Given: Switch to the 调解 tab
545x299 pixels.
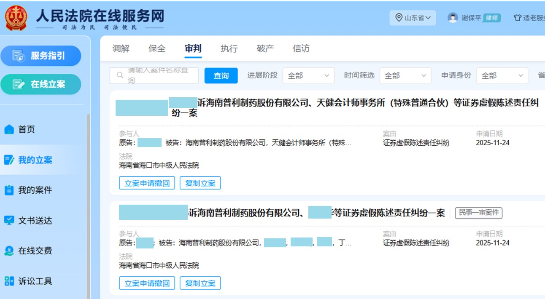Looking at the screenshot, I should coord(121,48).
